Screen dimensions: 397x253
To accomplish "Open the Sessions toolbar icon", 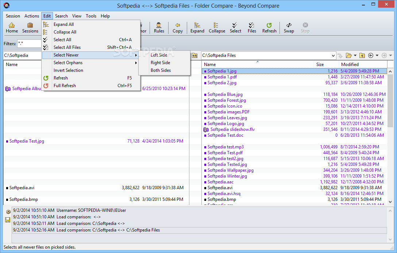I will click(x=30, y=28).
